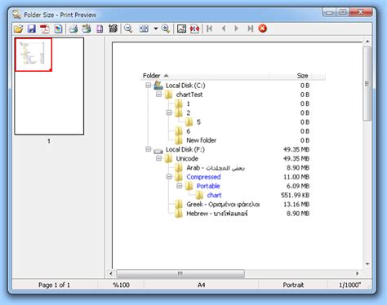Select the page 1 thumbnail
Screen dimensions: 387x305
(x=49, y=86)
